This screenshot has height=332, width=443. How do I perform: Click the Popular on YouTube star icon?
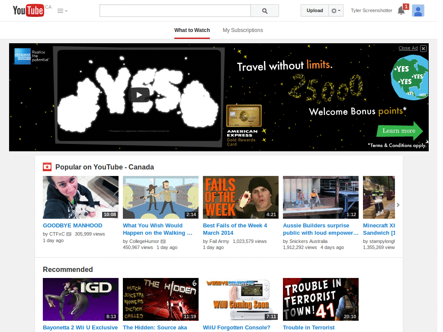47,167
